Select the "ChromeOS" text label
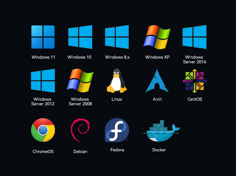Viewport: 236px width, 176px height. (43, 151)
